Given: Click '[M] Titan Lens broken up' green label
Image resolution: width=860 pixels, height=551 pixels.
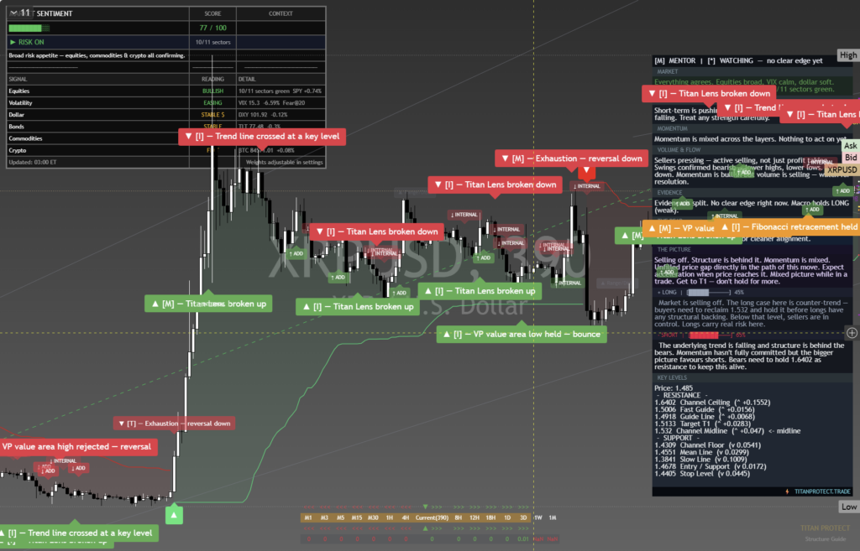Looking at the screenshot, I should 208,304.
